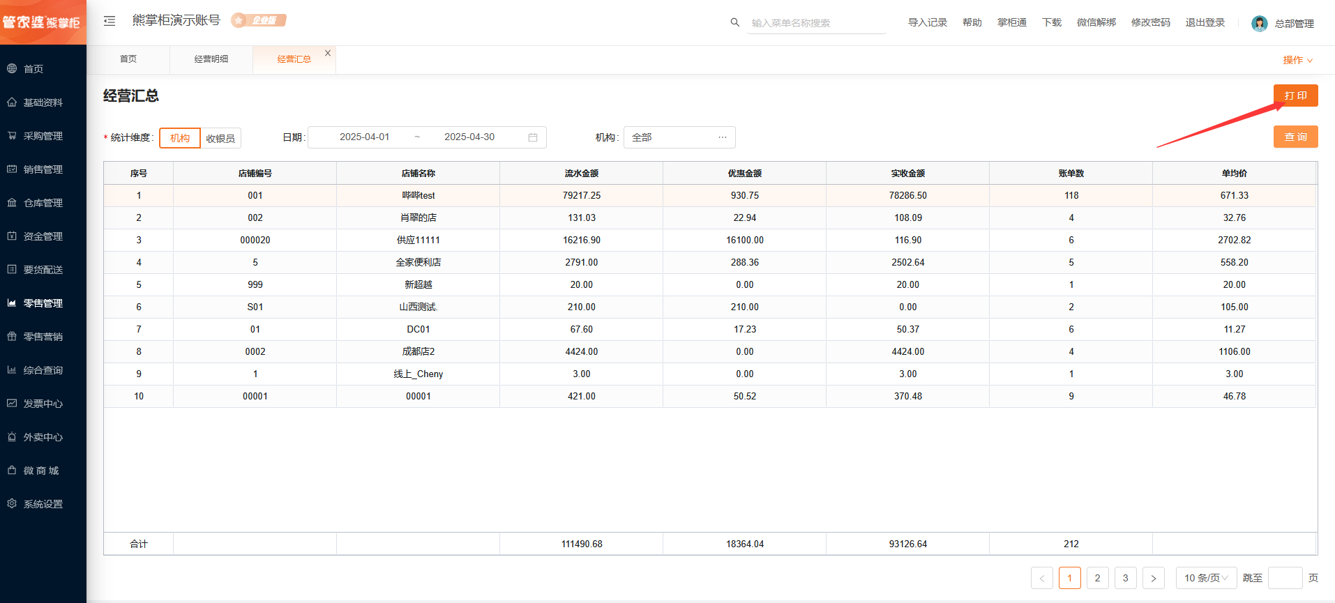The width and height of the screenshot is (1335, 603).
Task: Open the 帮助 link
Action: (x=972, y=22)
